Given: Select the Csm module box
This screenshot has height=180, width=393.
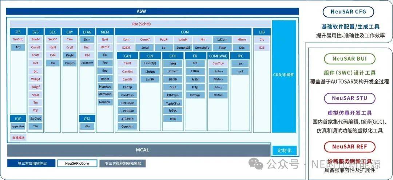Looking at the screenshot, I should click(x=70, y=40).
